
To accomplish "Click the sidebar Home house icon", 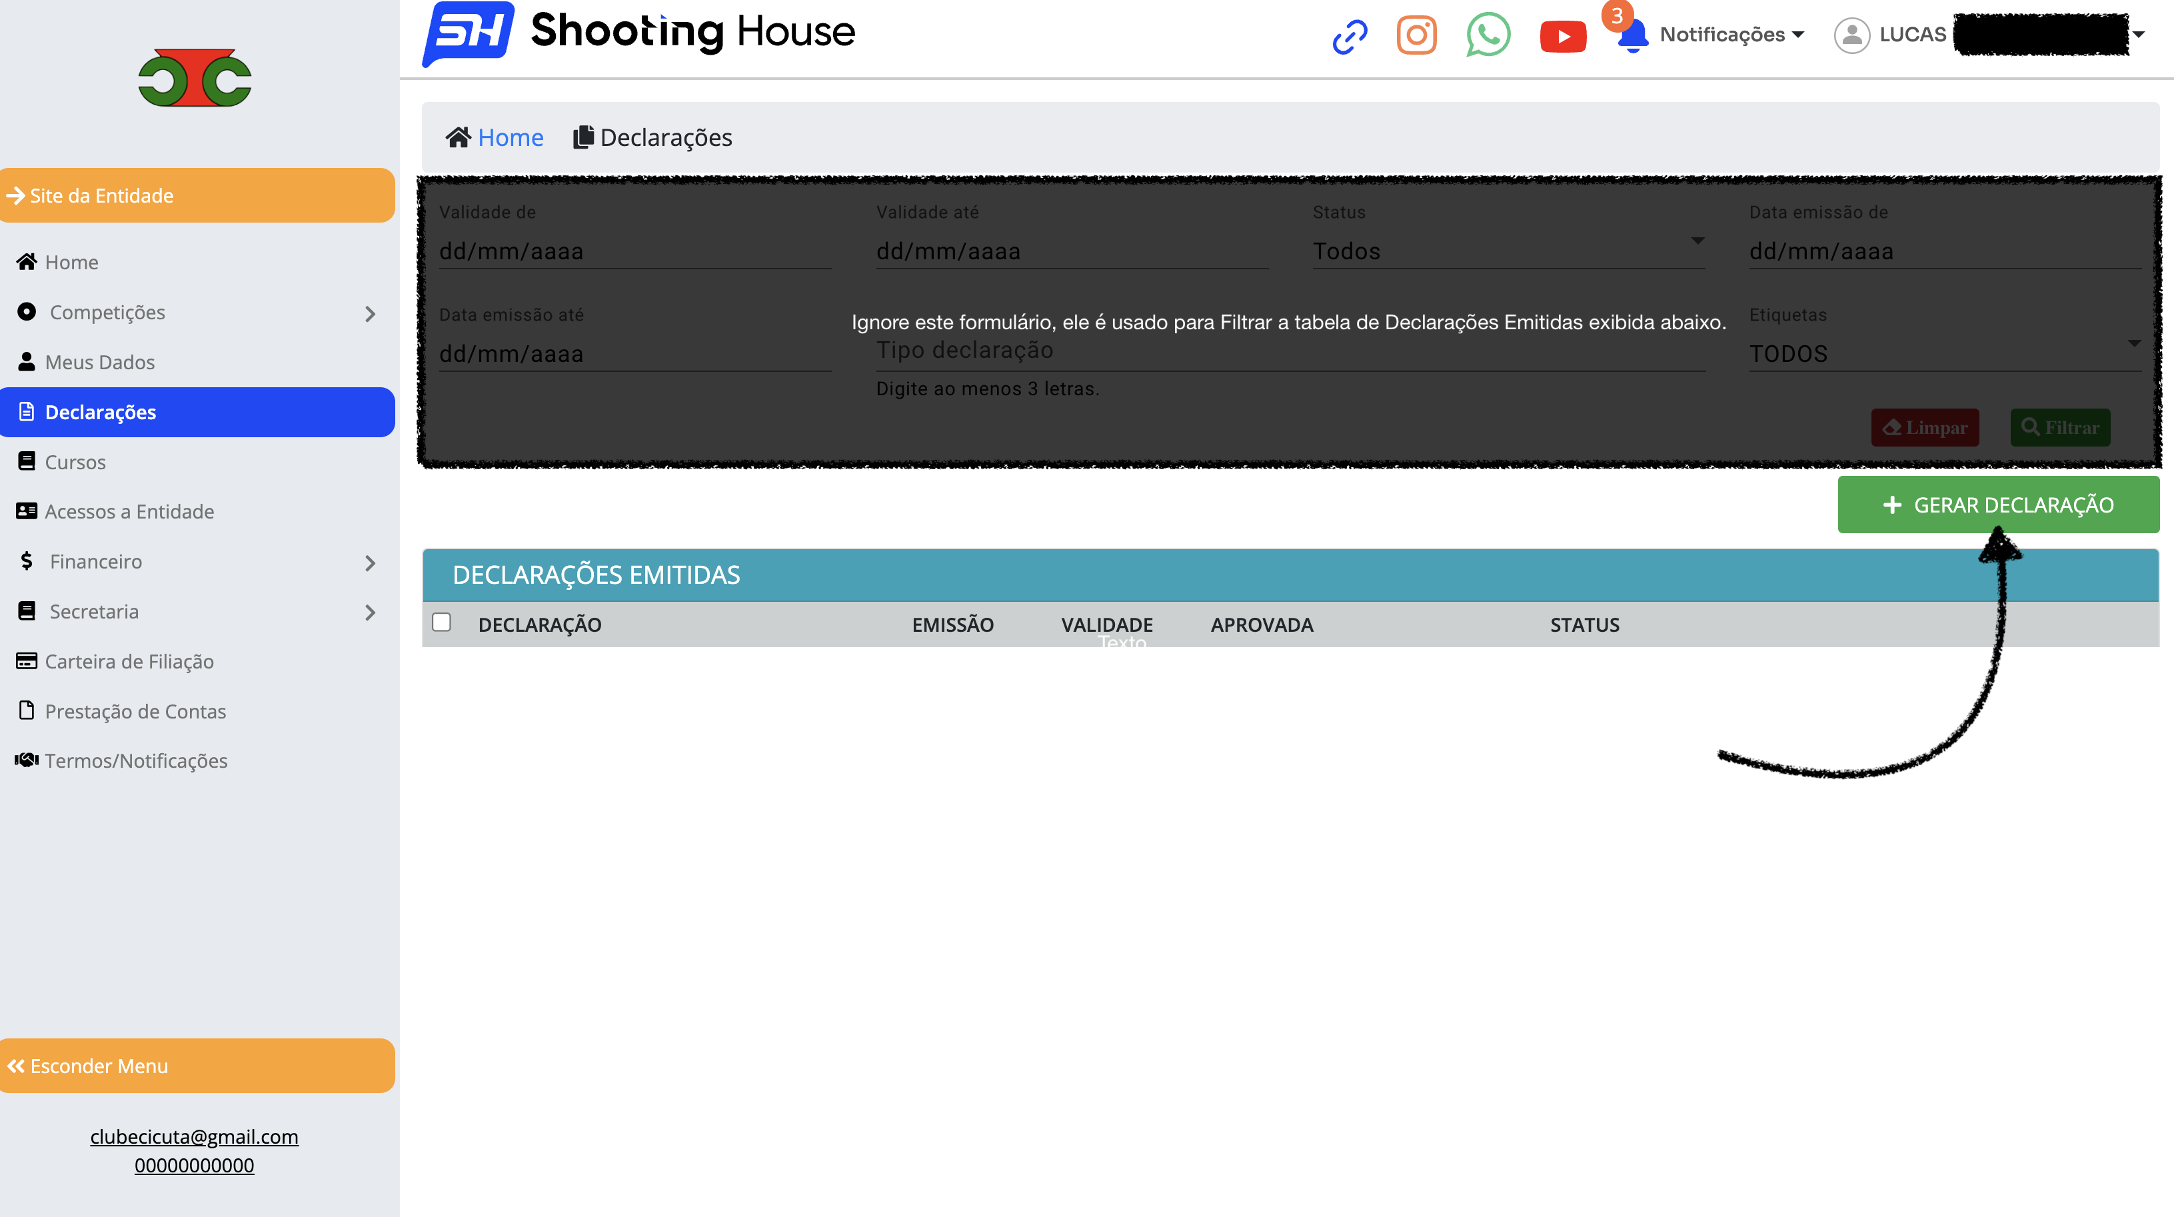I will 27,262.
